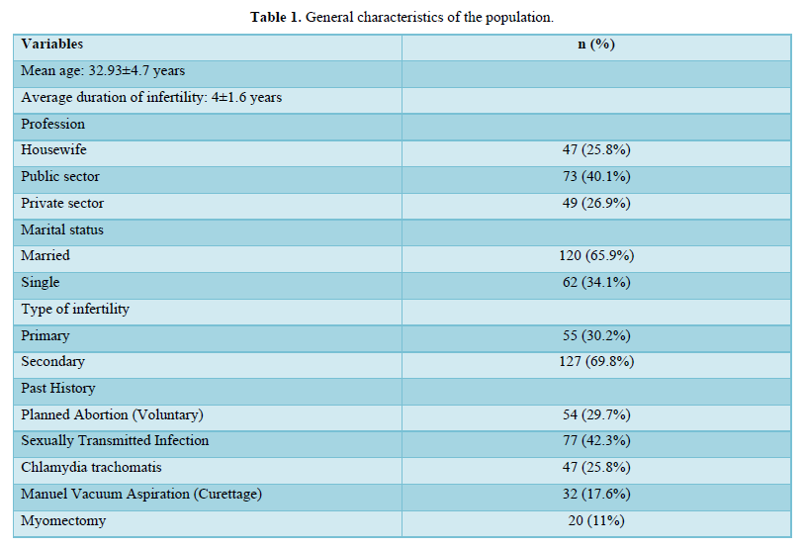Select the Marital status section heading
Screen dimensions: 805x548
(62, 229)
